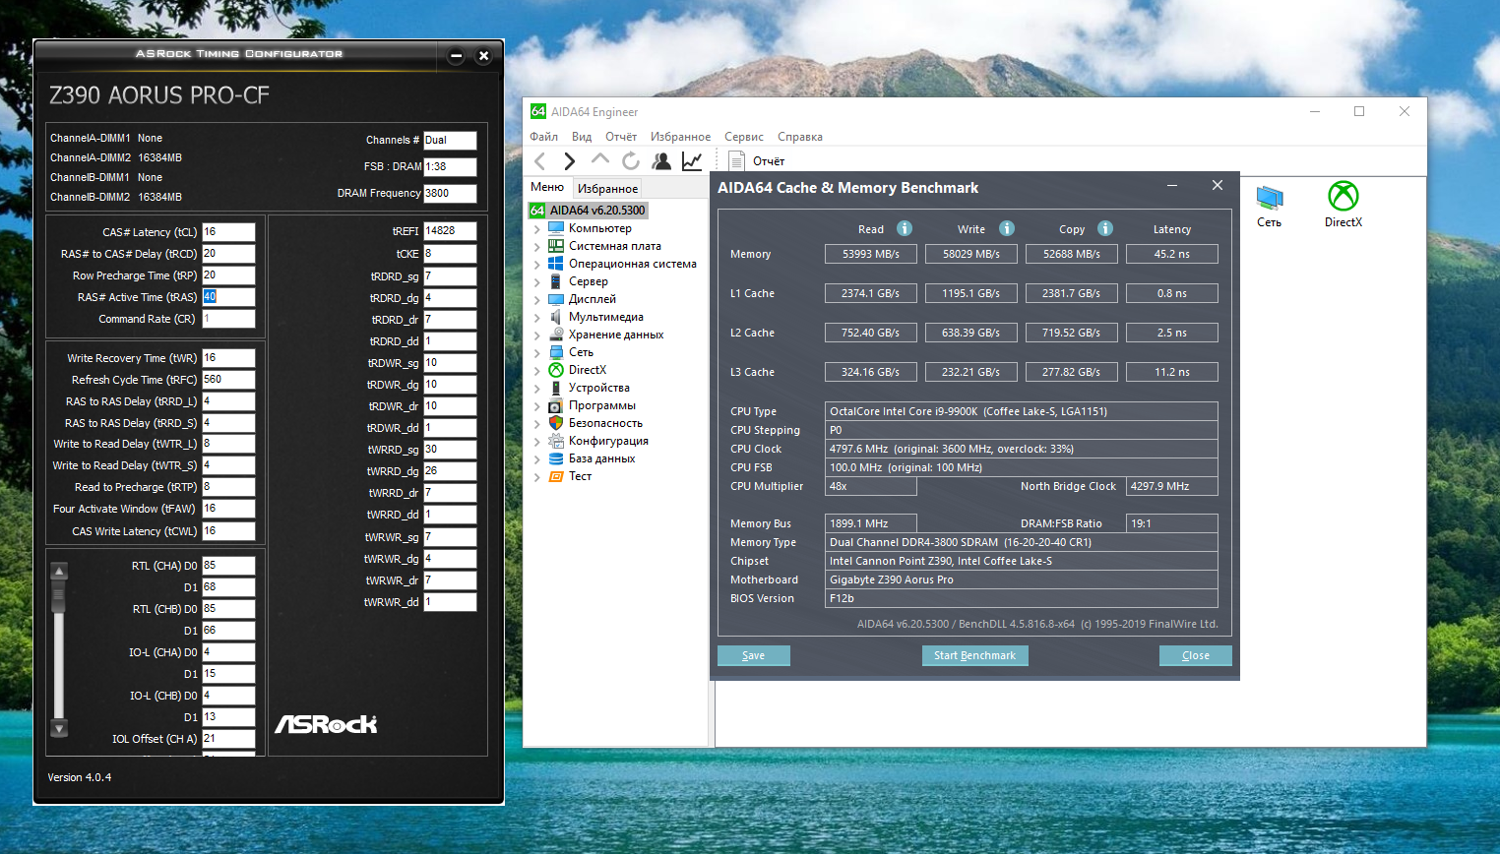
Task: Open the Справка menu
Action: coord(800,137)
